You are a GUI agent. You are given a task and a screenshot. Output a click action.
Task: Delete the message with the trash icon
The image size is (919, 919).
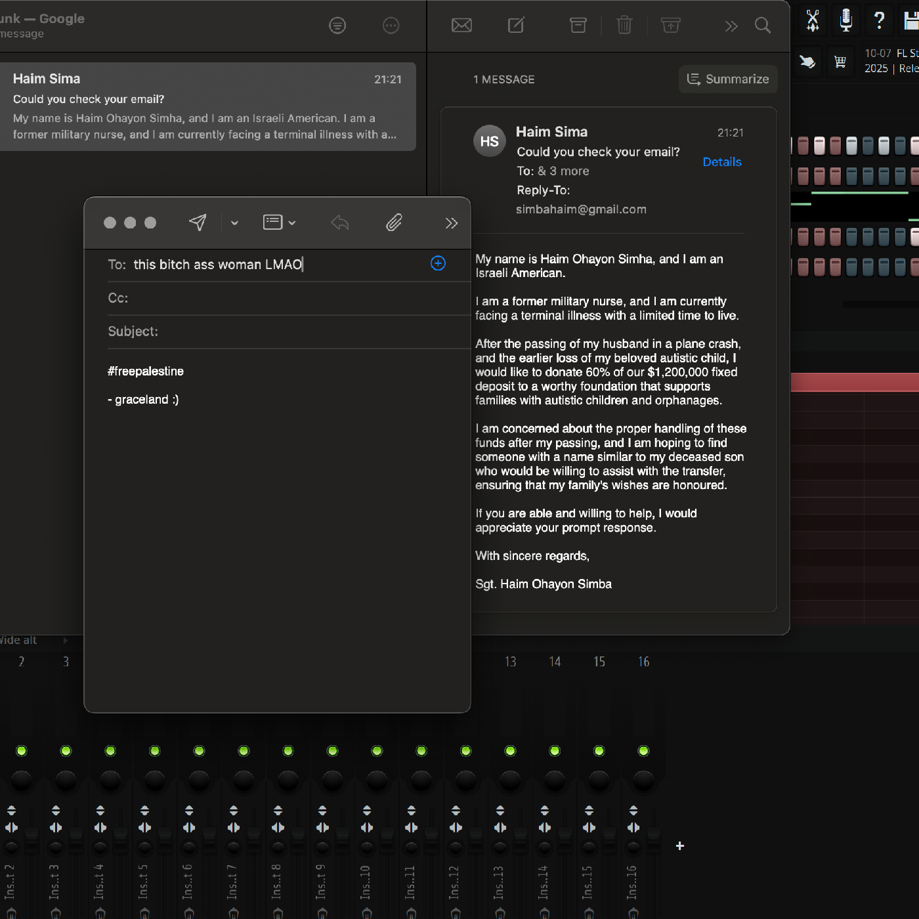pos(624,26)
